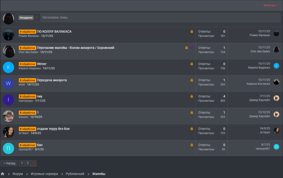283x178 pixels.
Task: Go to page 1
Action: 22,163
